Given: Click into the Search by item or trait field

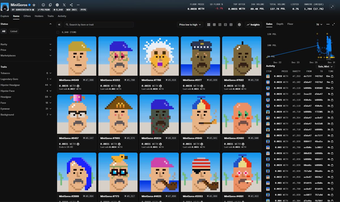Looking at the screenshot, I should [99, 25].
